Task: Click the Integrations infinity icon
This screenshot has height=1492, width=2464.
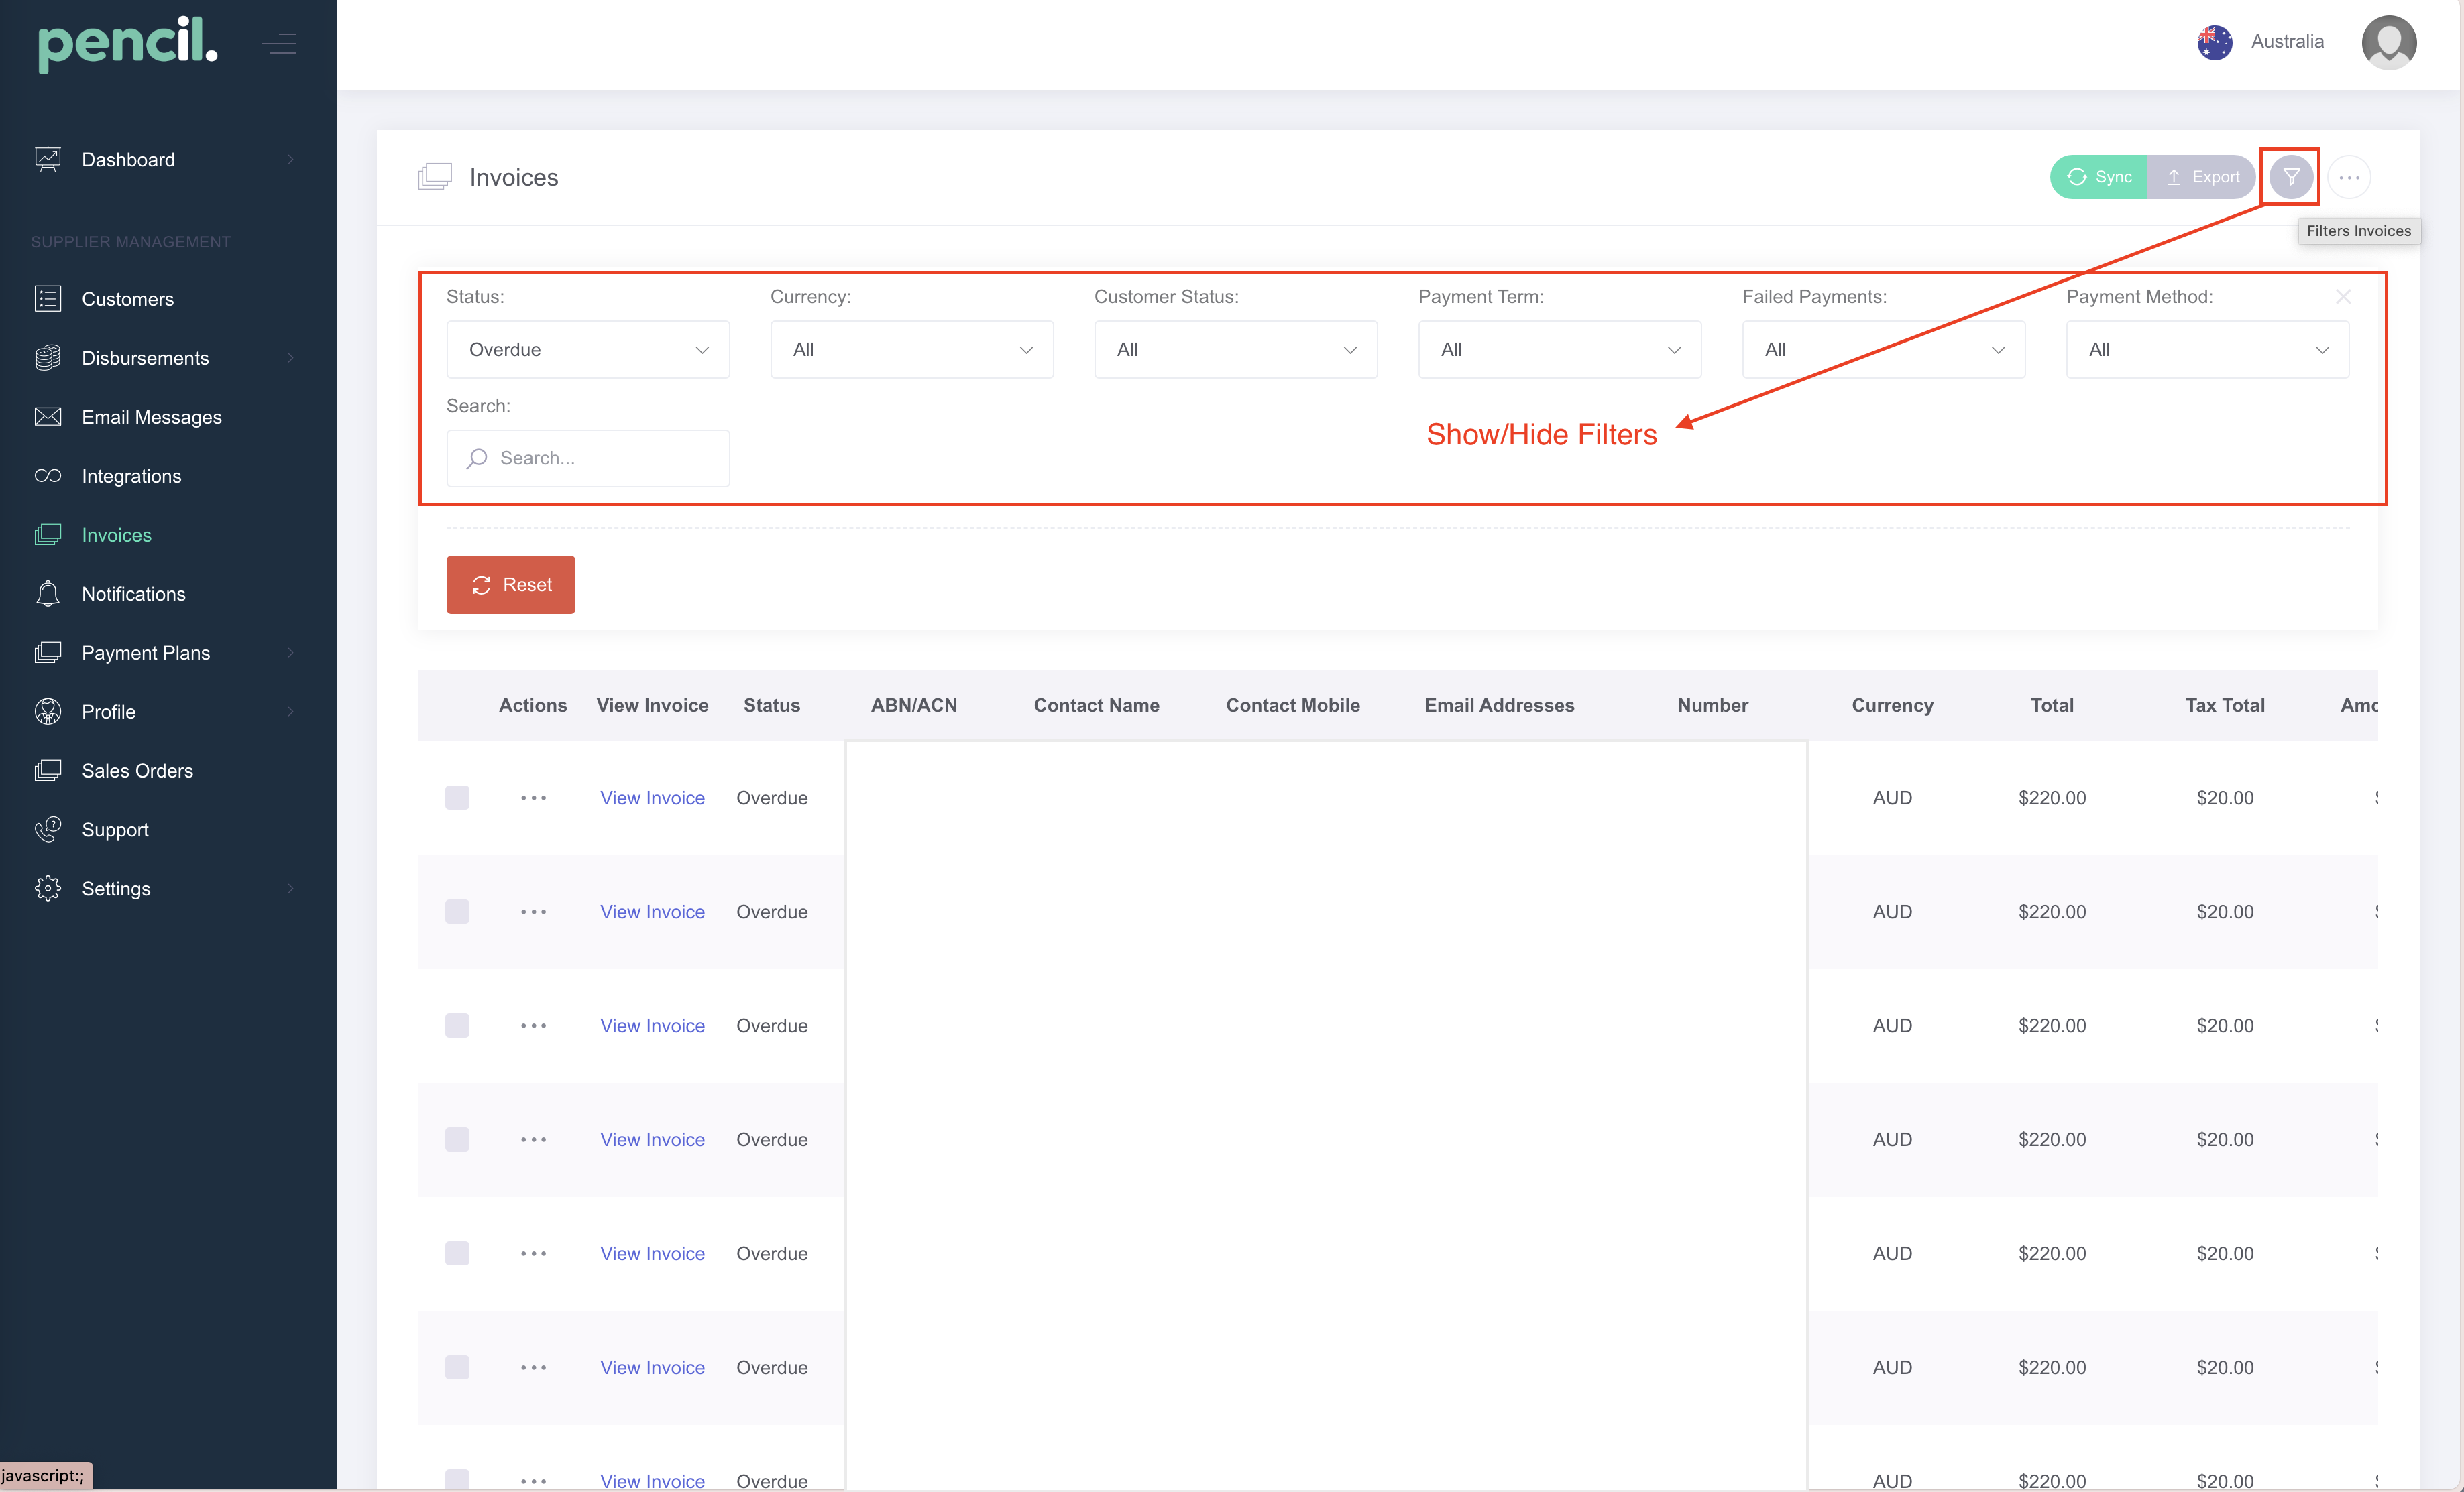Action: click(48, 476)
